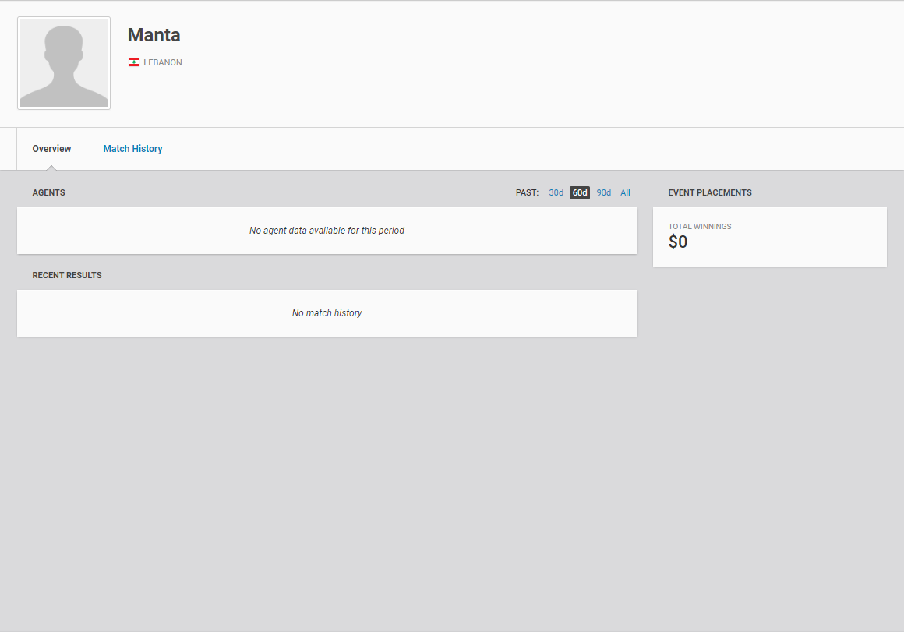904x632 pixels.
Task: Click the EVENT PLACEMENTS heading
Action: [x=710, y=192]
